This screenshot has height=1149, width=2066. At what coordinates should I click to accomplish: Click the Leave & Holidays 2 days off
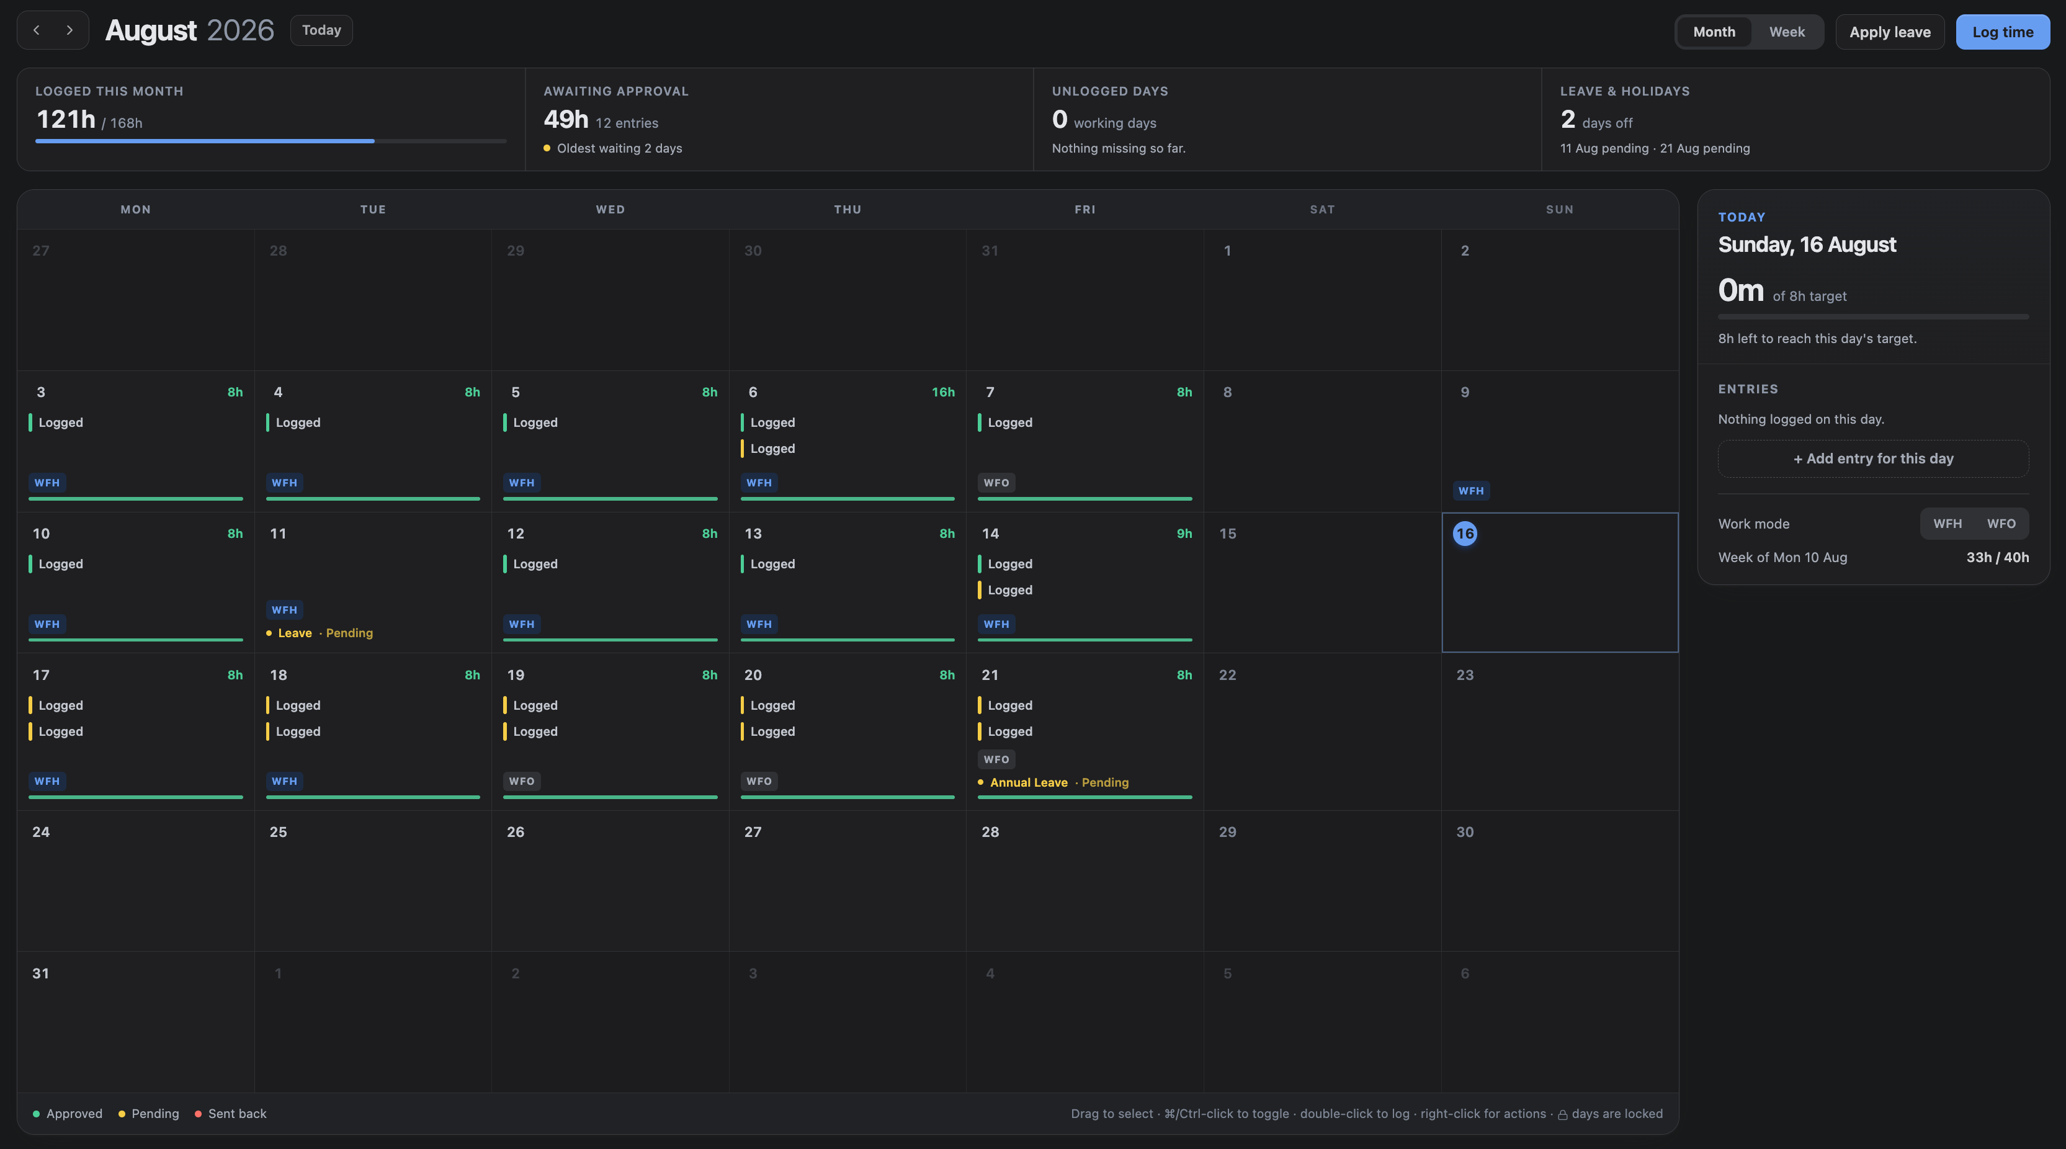pyautogui.click(x=1596, y=120)
